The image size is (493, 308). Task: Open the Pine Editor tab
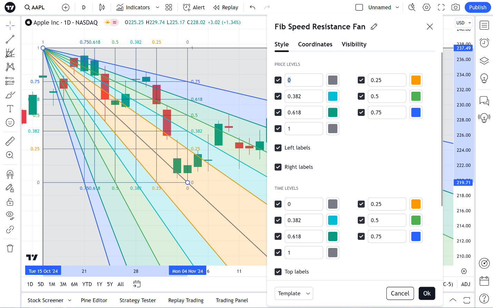[94, 300]
